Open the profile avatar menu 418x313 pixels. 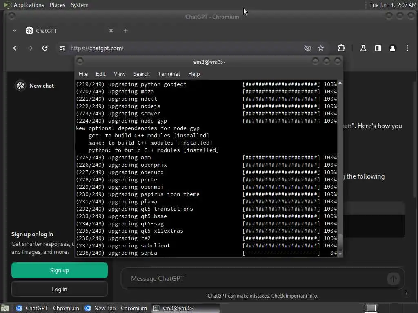coord(392,48)
